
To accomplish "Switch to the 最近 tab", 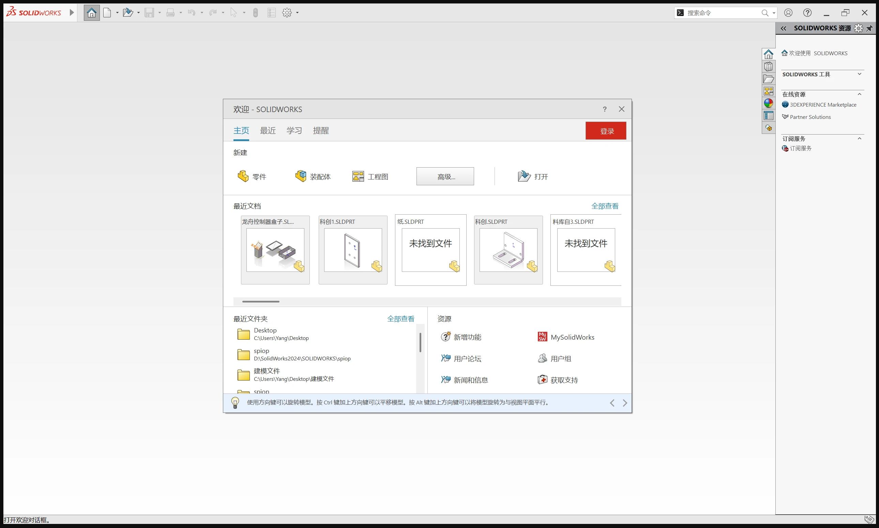I will click(268, 130).
